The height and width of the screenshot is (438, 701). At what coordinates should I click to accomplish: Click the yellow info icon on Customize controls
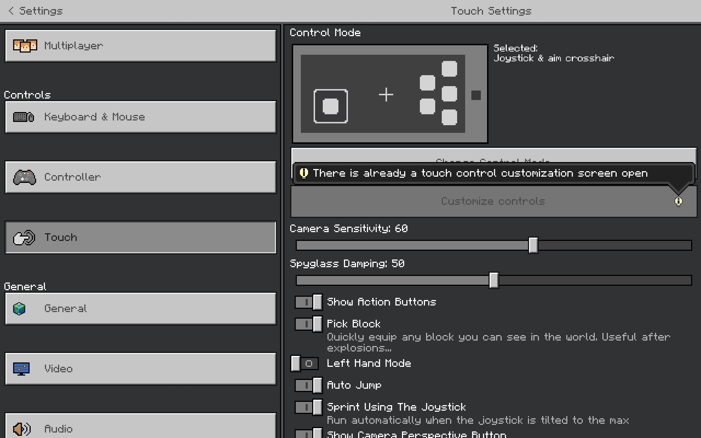678,201
